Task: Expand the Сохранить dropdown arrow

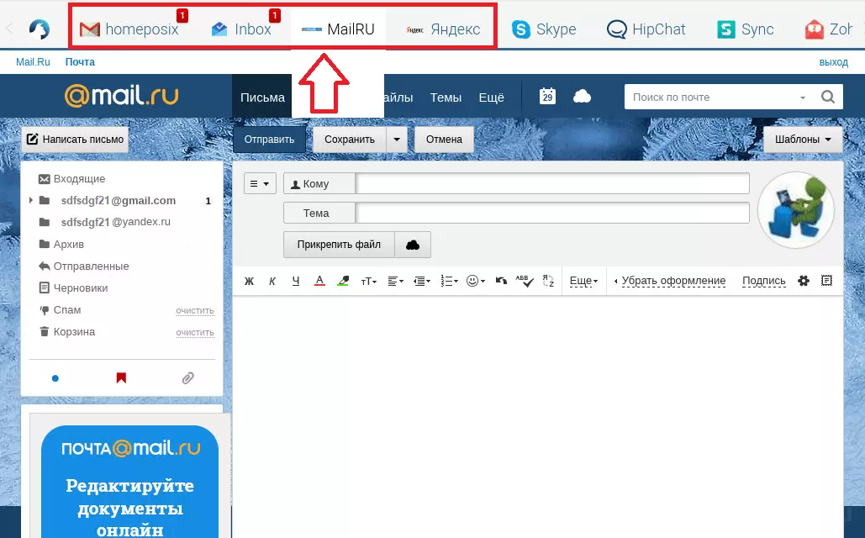Action: (x=397, y=139)
